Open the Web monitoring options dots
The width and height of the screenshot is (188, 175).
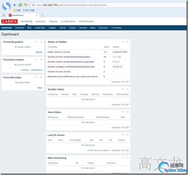coord(123,158)
